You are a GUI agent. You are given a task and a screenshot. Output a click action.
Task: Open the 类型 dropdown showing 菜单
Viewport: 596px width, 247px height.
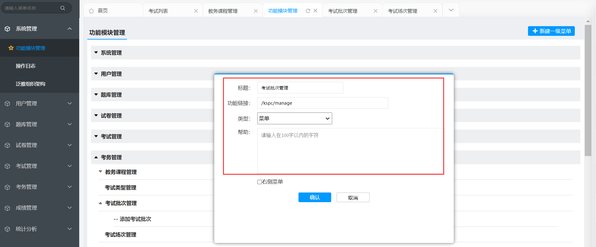tap(295, 118)
